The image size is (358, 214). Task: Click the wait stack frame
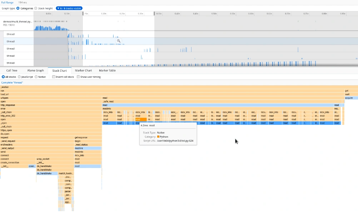351,95
